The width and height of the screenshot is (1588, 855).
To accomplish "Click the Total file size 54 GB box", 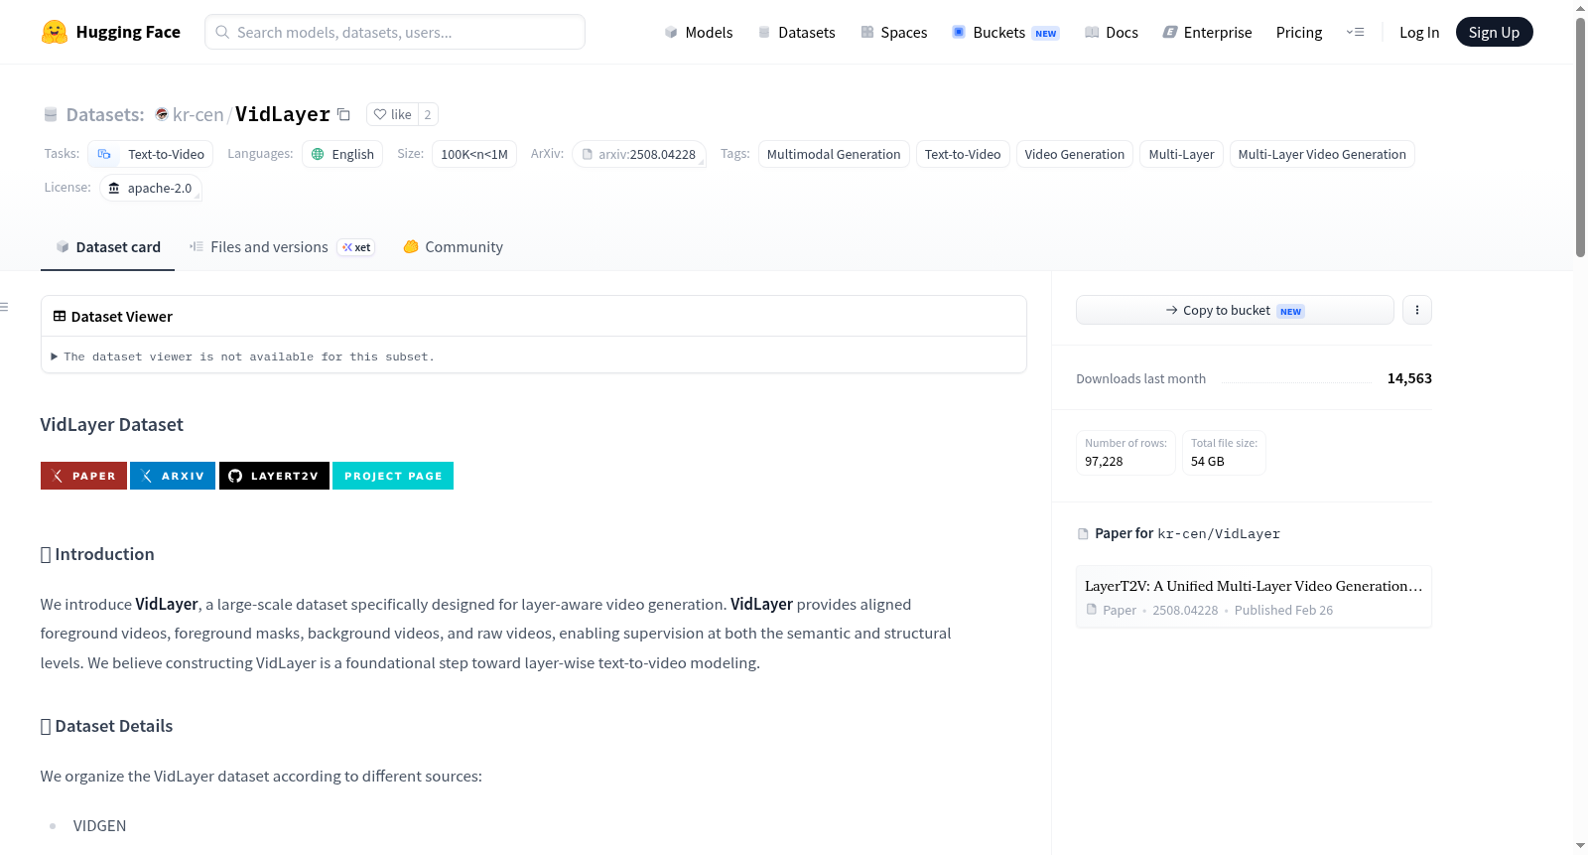I will (1224, 453).
